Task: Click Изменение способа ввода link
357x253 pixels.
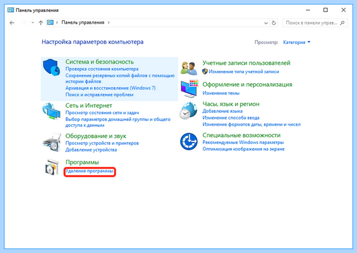Action: point(231,118)
